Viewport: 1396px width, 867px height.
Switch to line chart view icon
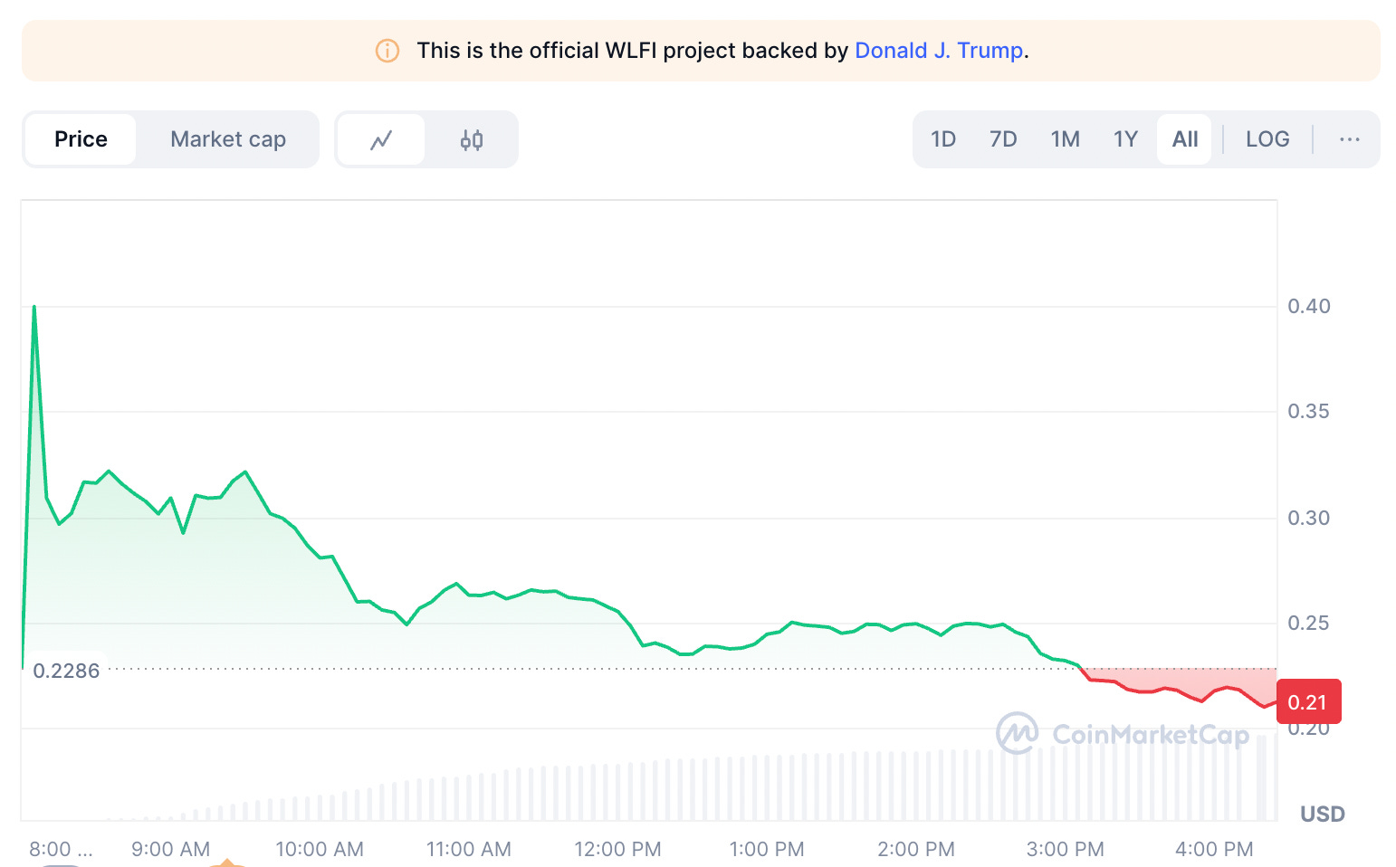381,139
